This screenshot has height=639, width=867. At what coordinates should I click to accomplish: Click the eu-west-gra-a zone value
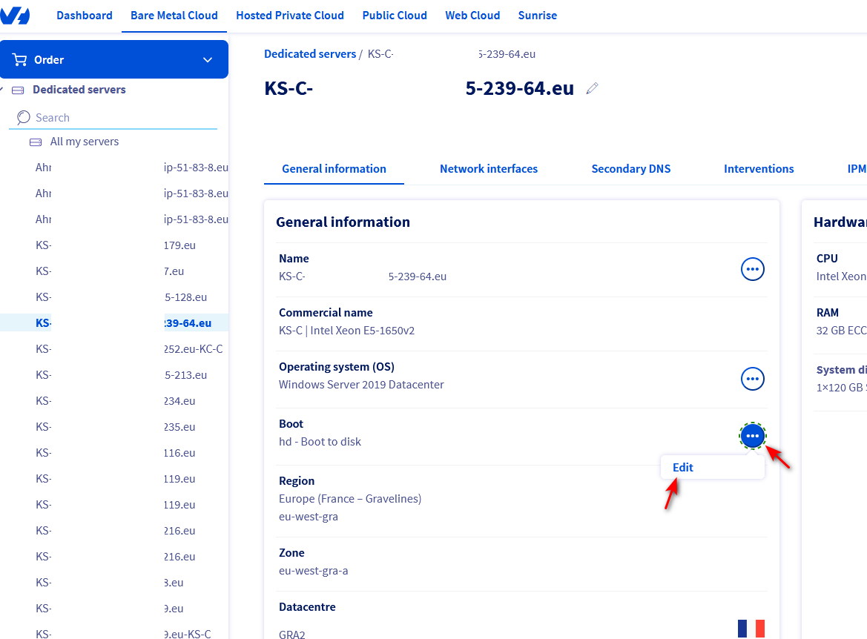(x=314, y=571)
